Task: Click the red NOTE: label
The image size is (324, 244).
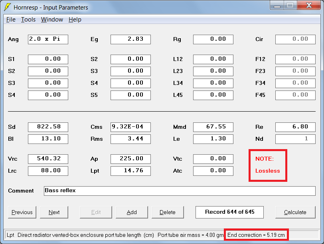Action: pos(265,159)
